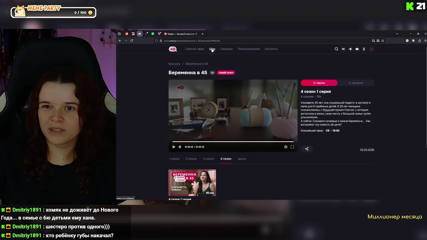Open the YouTube social icon
This screenshot has width=427, height=240.
357,49
